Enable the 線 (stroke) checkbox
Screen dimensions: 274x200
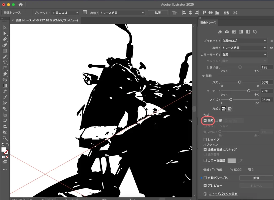[217, 121]
